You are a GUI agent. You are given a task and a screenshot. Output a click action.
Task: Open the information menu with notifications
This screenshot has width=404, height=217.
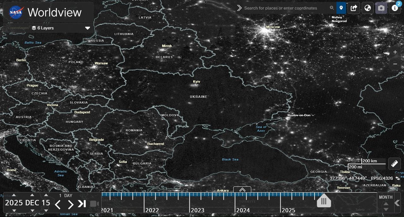pyautogui.click(x=395, y=8)
